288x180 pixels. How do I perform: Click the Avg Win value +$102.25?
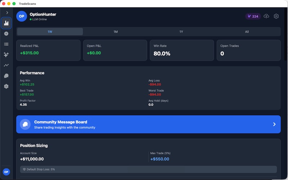(27, 85)
